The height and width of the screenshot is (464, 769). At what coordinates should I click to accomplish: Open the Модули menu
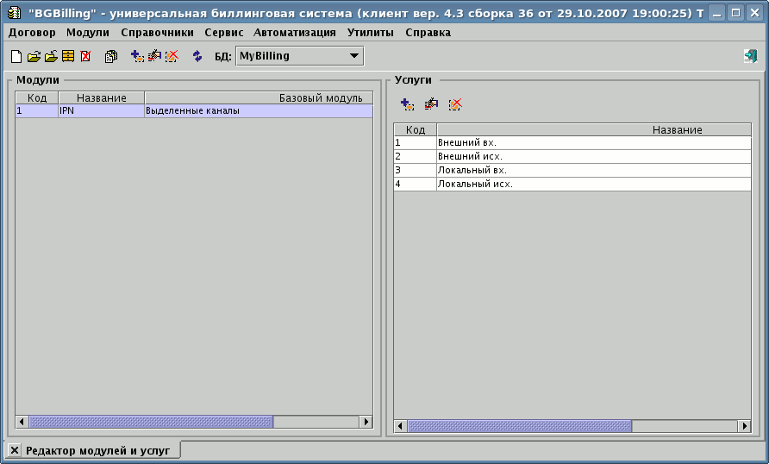tap(87, 33)
